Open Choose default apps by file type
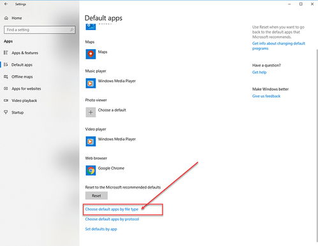318x246 pixels. tap(112, 209)
